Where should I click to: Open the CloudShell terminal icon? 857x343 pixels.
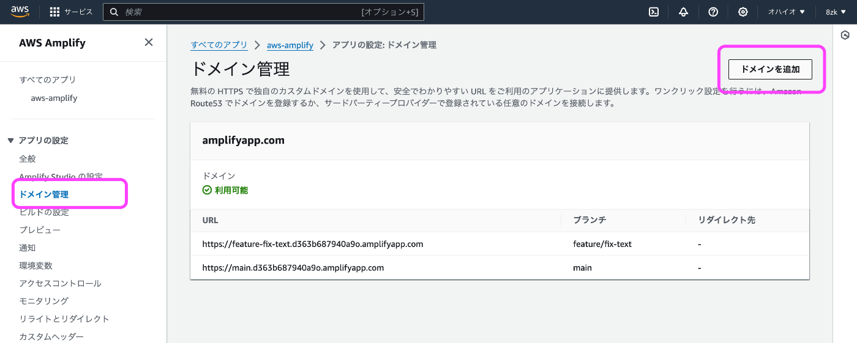654,12
